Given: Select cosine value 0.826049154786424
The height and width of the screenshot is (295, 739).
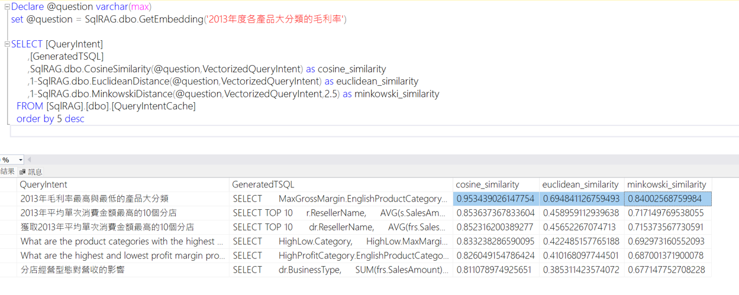Looking at the screenshot, I should [x=496, y=255].
